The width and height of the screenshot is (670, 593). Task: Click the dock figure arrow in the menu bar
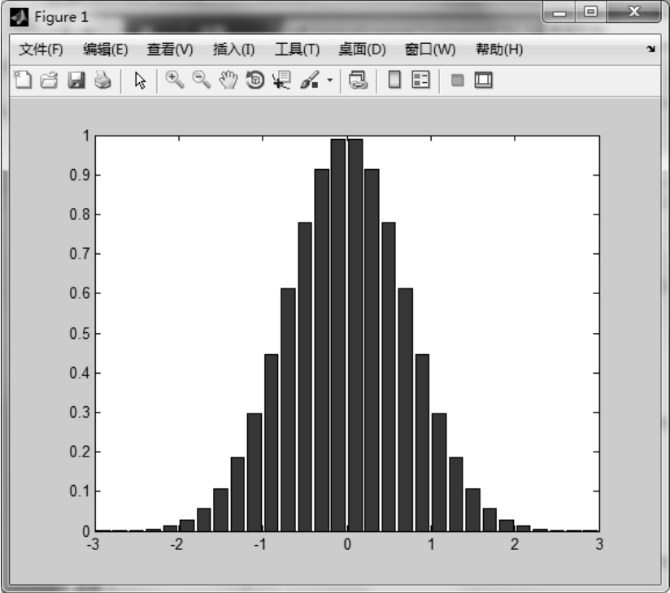[x=650, y=50]
